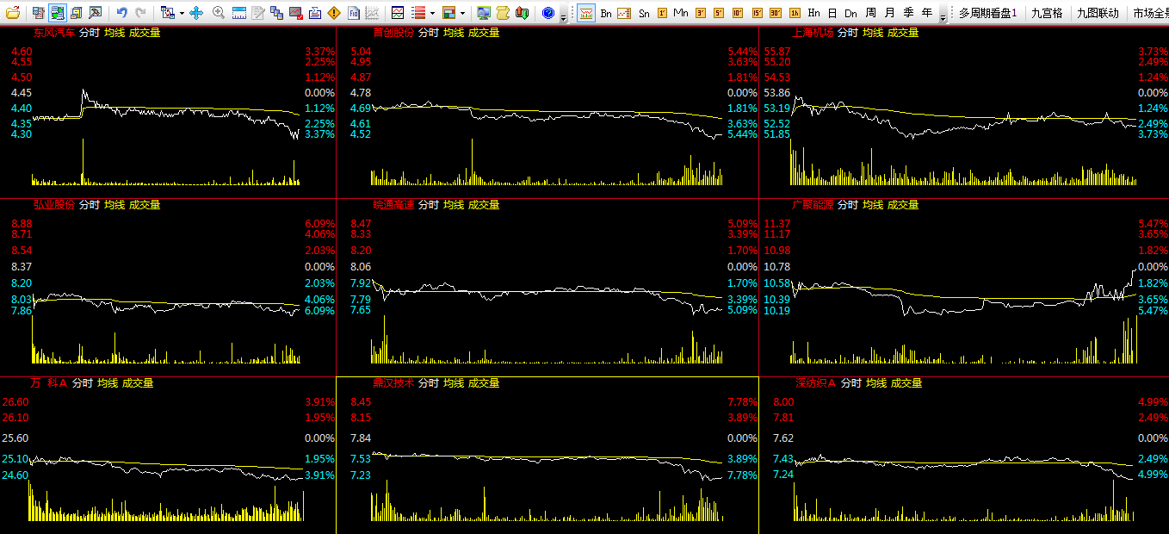Click the computer monitor icon
1169x534 pixels.
pyautogui.click(x=484, y=13)
